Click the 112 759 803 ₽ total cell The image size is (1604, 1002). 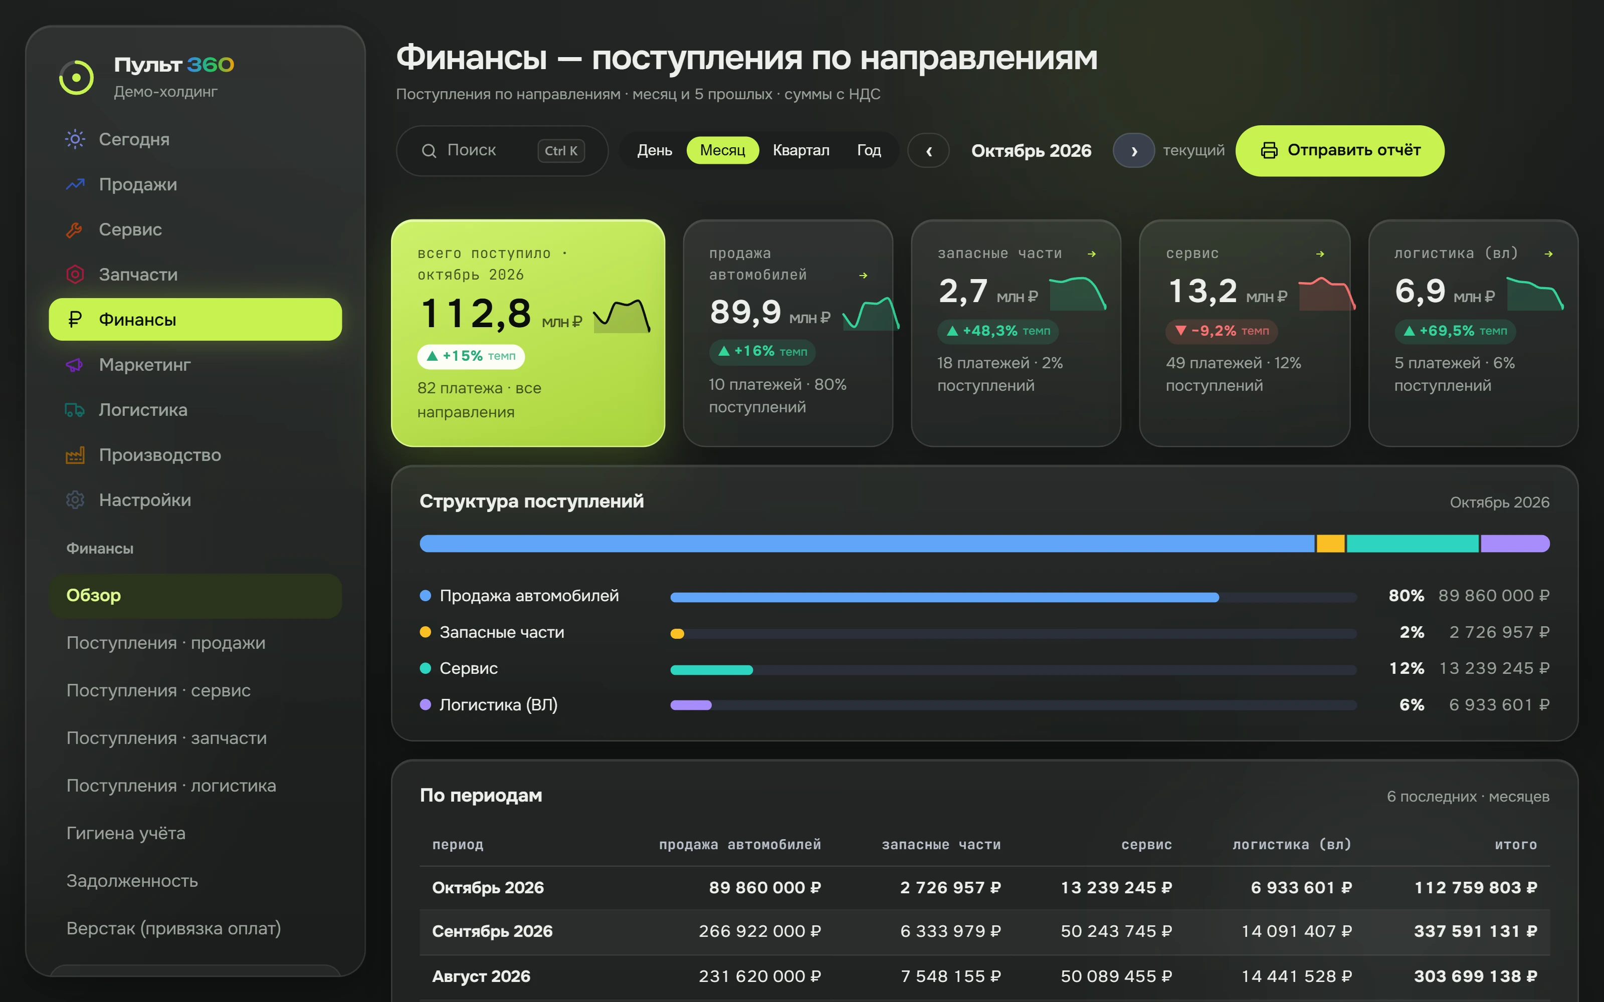pos(1475,888)
